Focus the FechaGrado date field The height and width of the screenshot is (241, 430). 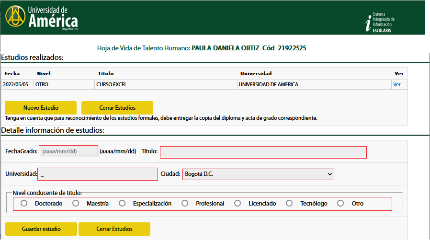pos(68,151)
